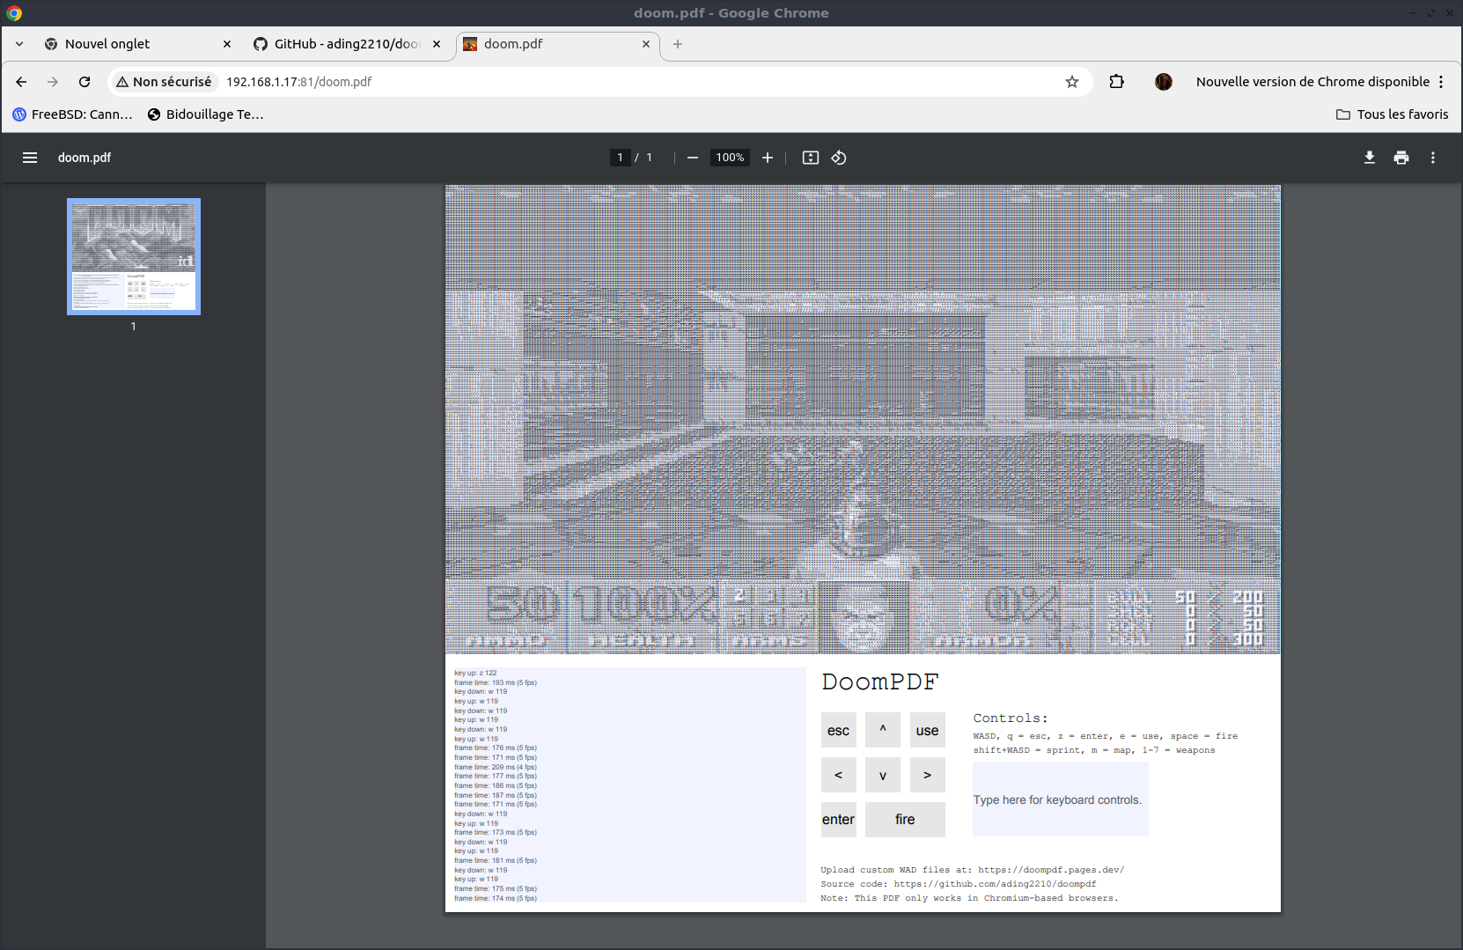This screenshot has width=1463, height=950.
Task: Go back to previous page in browser
Action: (21, 82)
